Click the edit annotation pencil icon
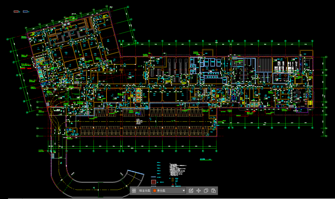Image resolution: width=335 pixels, height=199 pixels. [x=191, y=191]
